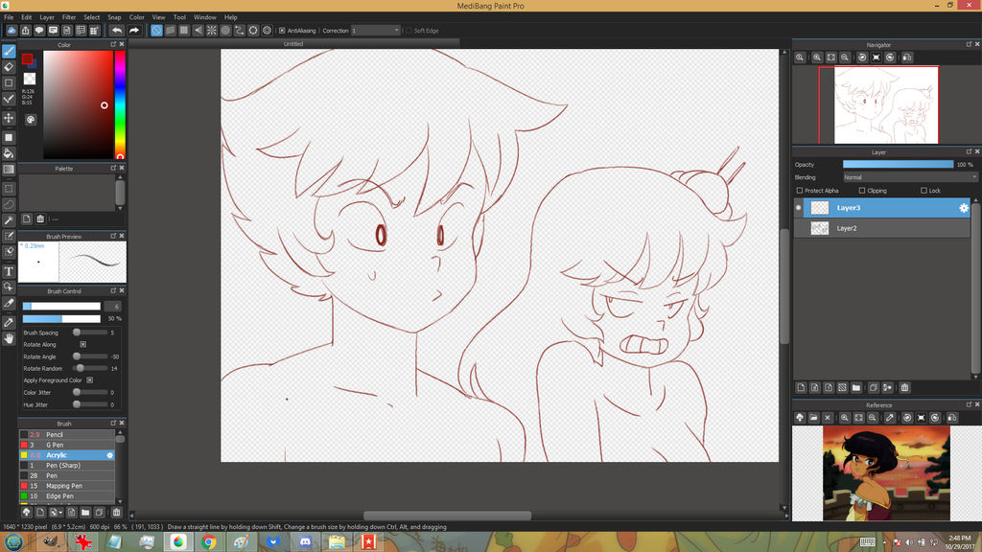
Task: Toggle the AntiAliasing checkbox
Action: coord(282,31)
